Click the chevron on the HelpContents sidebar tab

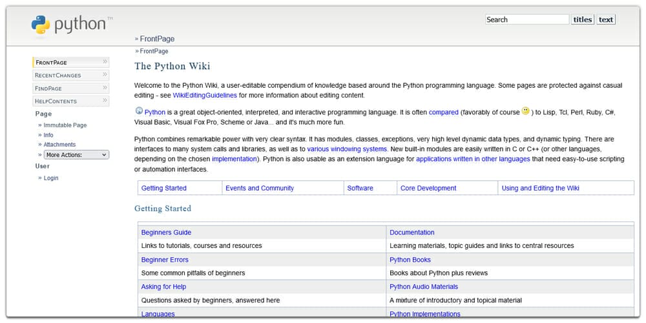click(105, 101)
